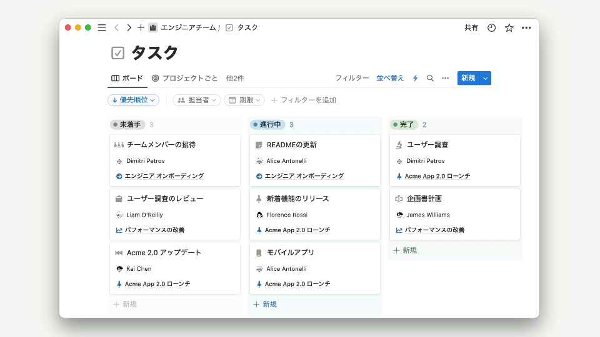Switch to the プロジェクトごと view tab
600x337 pixels.
(x=184, y=79)
